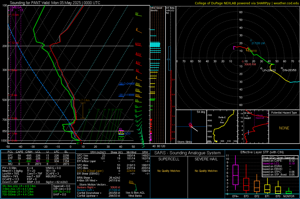Click the Storm Slinky panel label

point(184,142)
